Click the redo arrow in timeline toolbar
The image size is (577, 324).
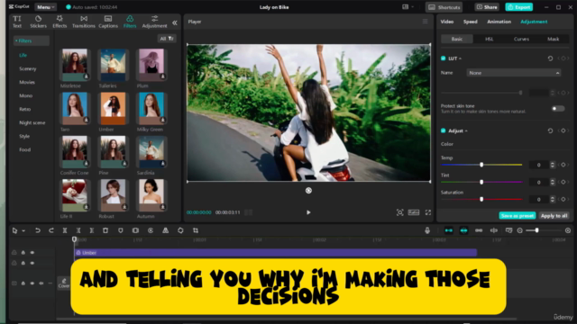pyautogui.click(x=51, y=230)
